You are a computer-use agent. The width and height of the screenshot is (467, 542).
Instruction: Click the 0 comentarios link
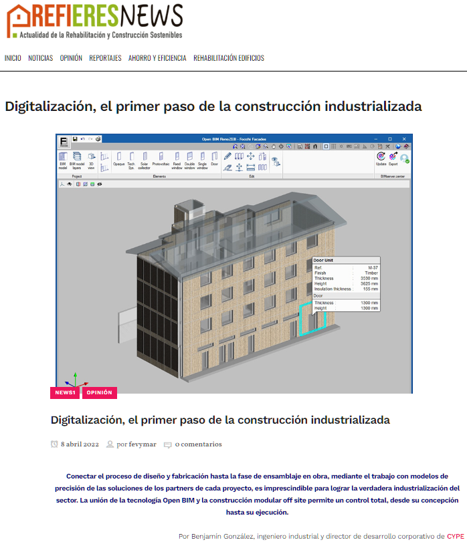coord(198,444)
